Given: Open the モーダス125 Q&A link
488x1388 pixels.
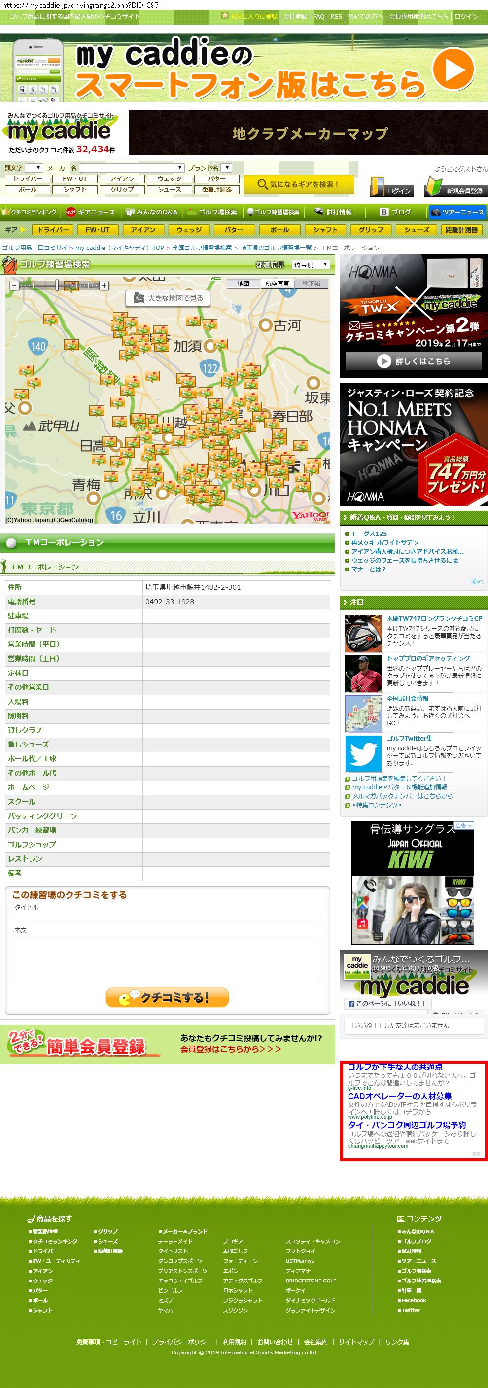Looking at the screenshot, I should [x=369, y=534].
